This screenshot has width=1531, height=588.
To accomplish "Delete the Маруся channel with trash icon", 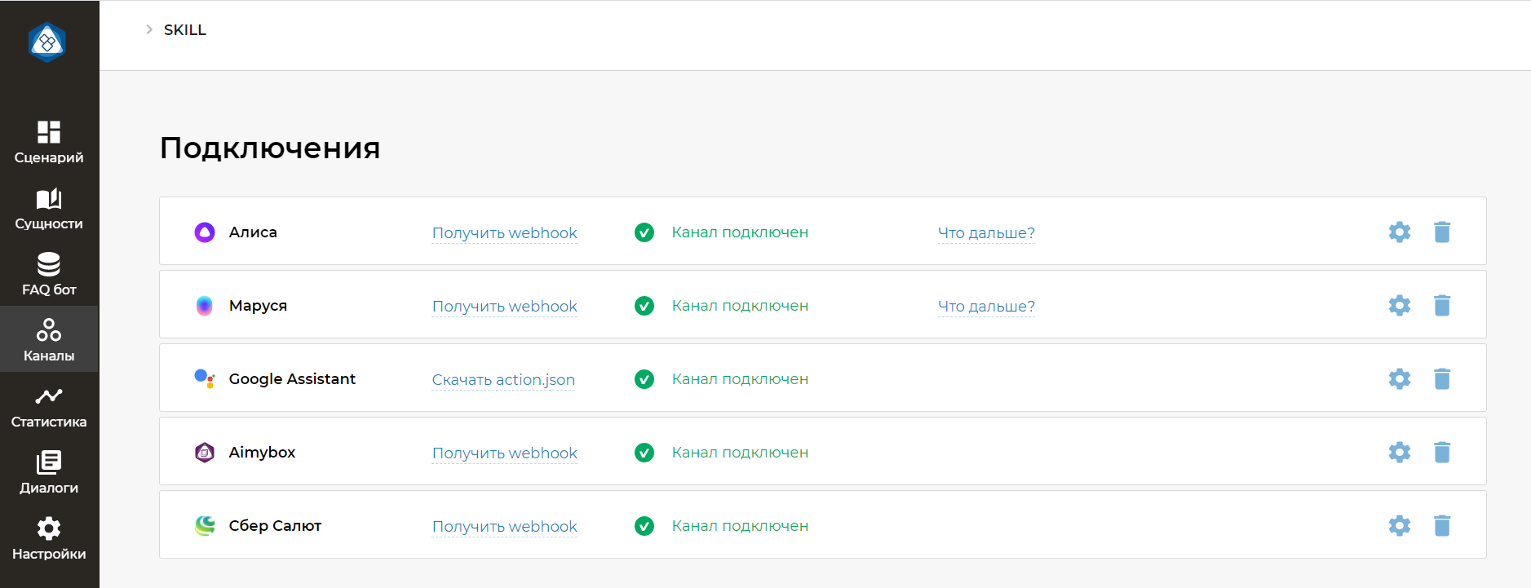I will (x=1441, y=306).
